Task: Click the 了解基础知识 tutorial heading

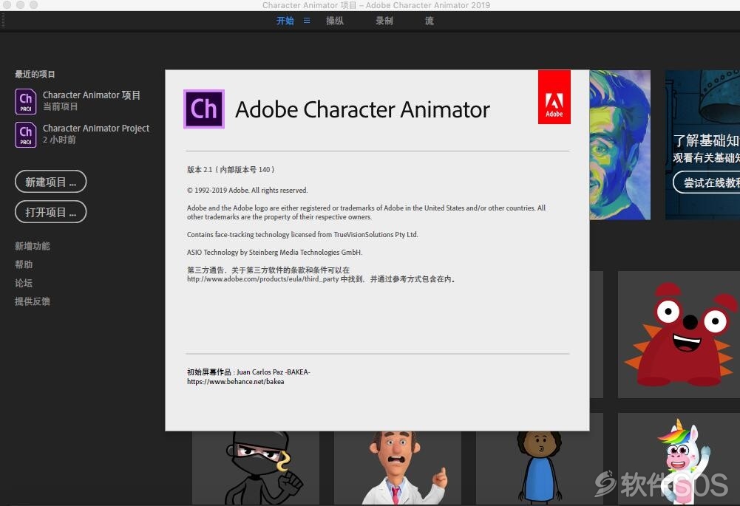Action: click(706, 140)
